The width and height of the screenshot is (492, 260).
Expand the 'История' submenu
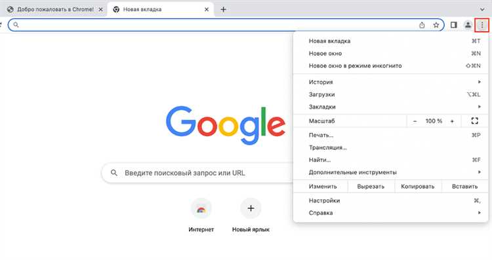(391, 82)
